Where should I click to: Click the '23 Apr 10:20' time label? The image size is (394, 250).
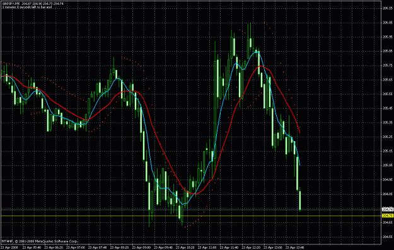185,247
